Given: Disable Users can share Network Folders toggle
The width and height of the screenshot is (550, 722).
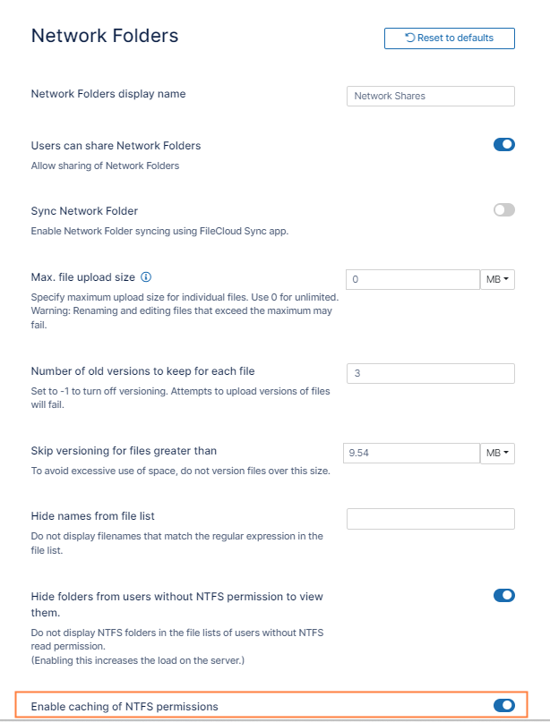Looking at the screenshot, I should pyautogui.click(x=504, y=145).
